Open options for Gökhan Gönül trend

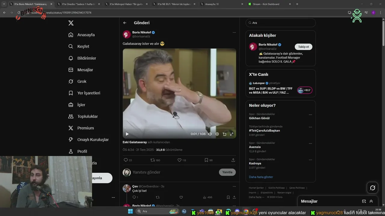310,115
